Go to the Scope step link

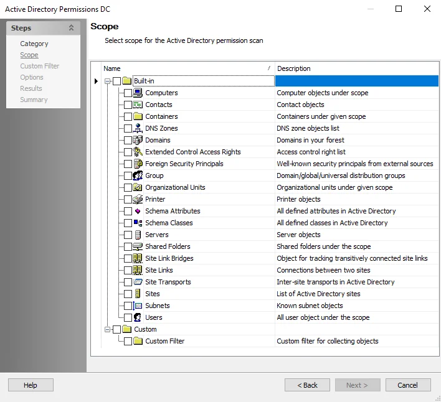[29, 55]
